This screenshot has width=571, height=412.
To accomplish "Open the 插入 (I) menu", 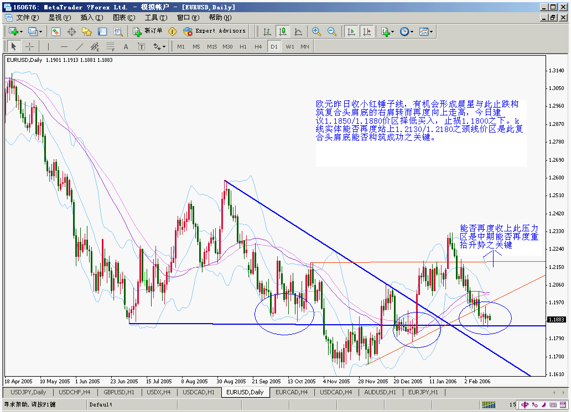I will pyautogui.click(x=92, y=18).
